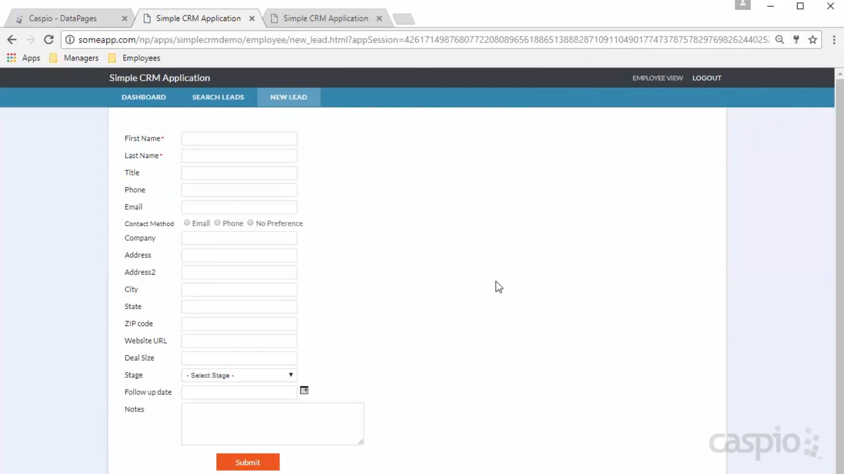844x474 pixels.
Task: Expand the Select Stage dropdown
Action: point(239,375)
